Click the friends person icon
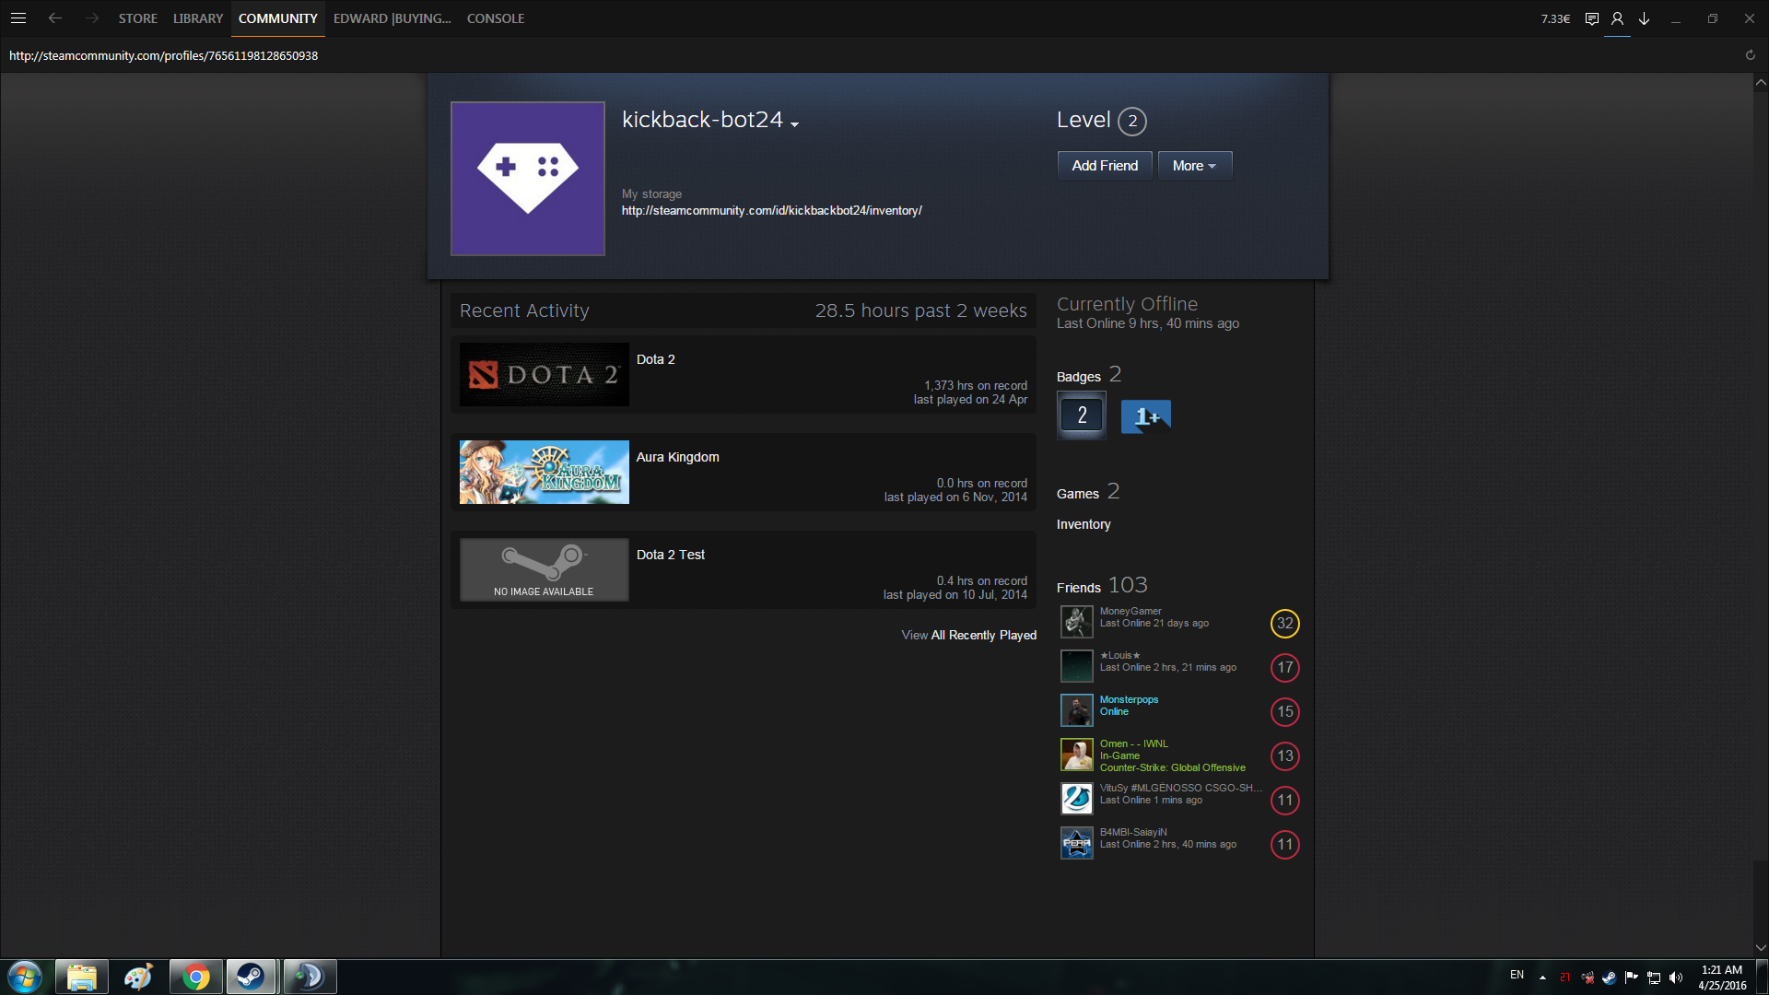 point(1617,18)
